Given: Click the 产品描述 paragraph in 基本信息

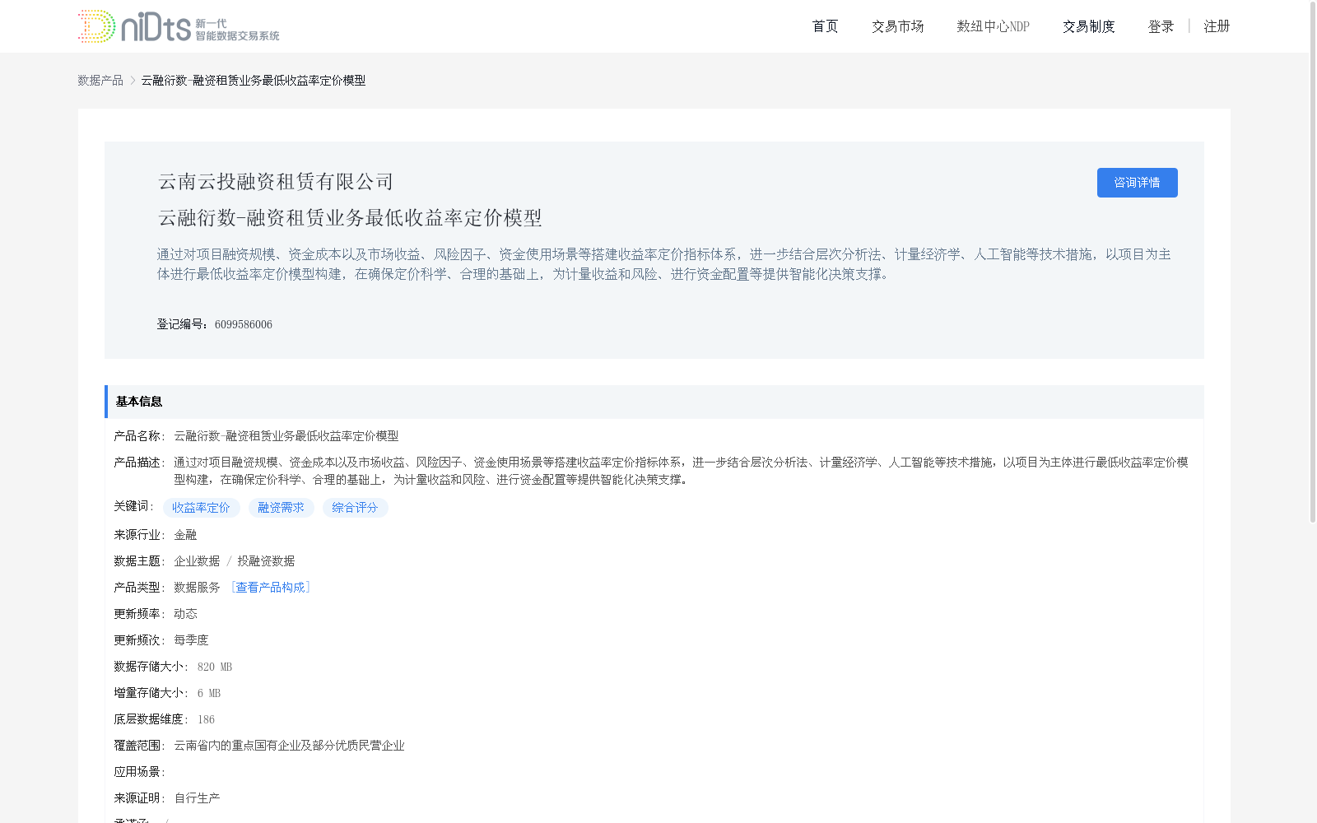Looking at the screenshot, I should click(x=681, y=471).
